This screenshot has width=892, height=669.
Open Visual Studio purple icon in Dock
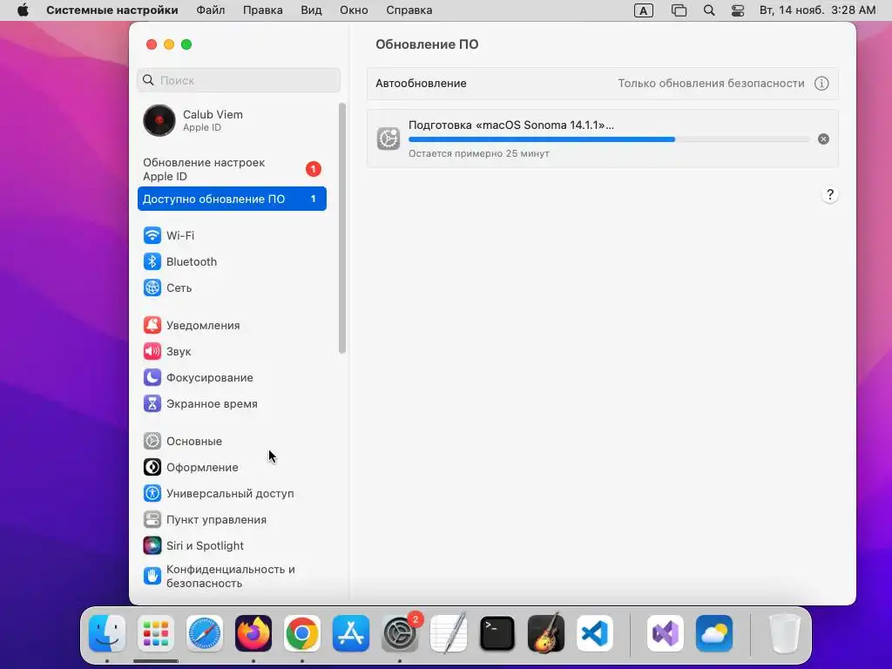point(666,633)
